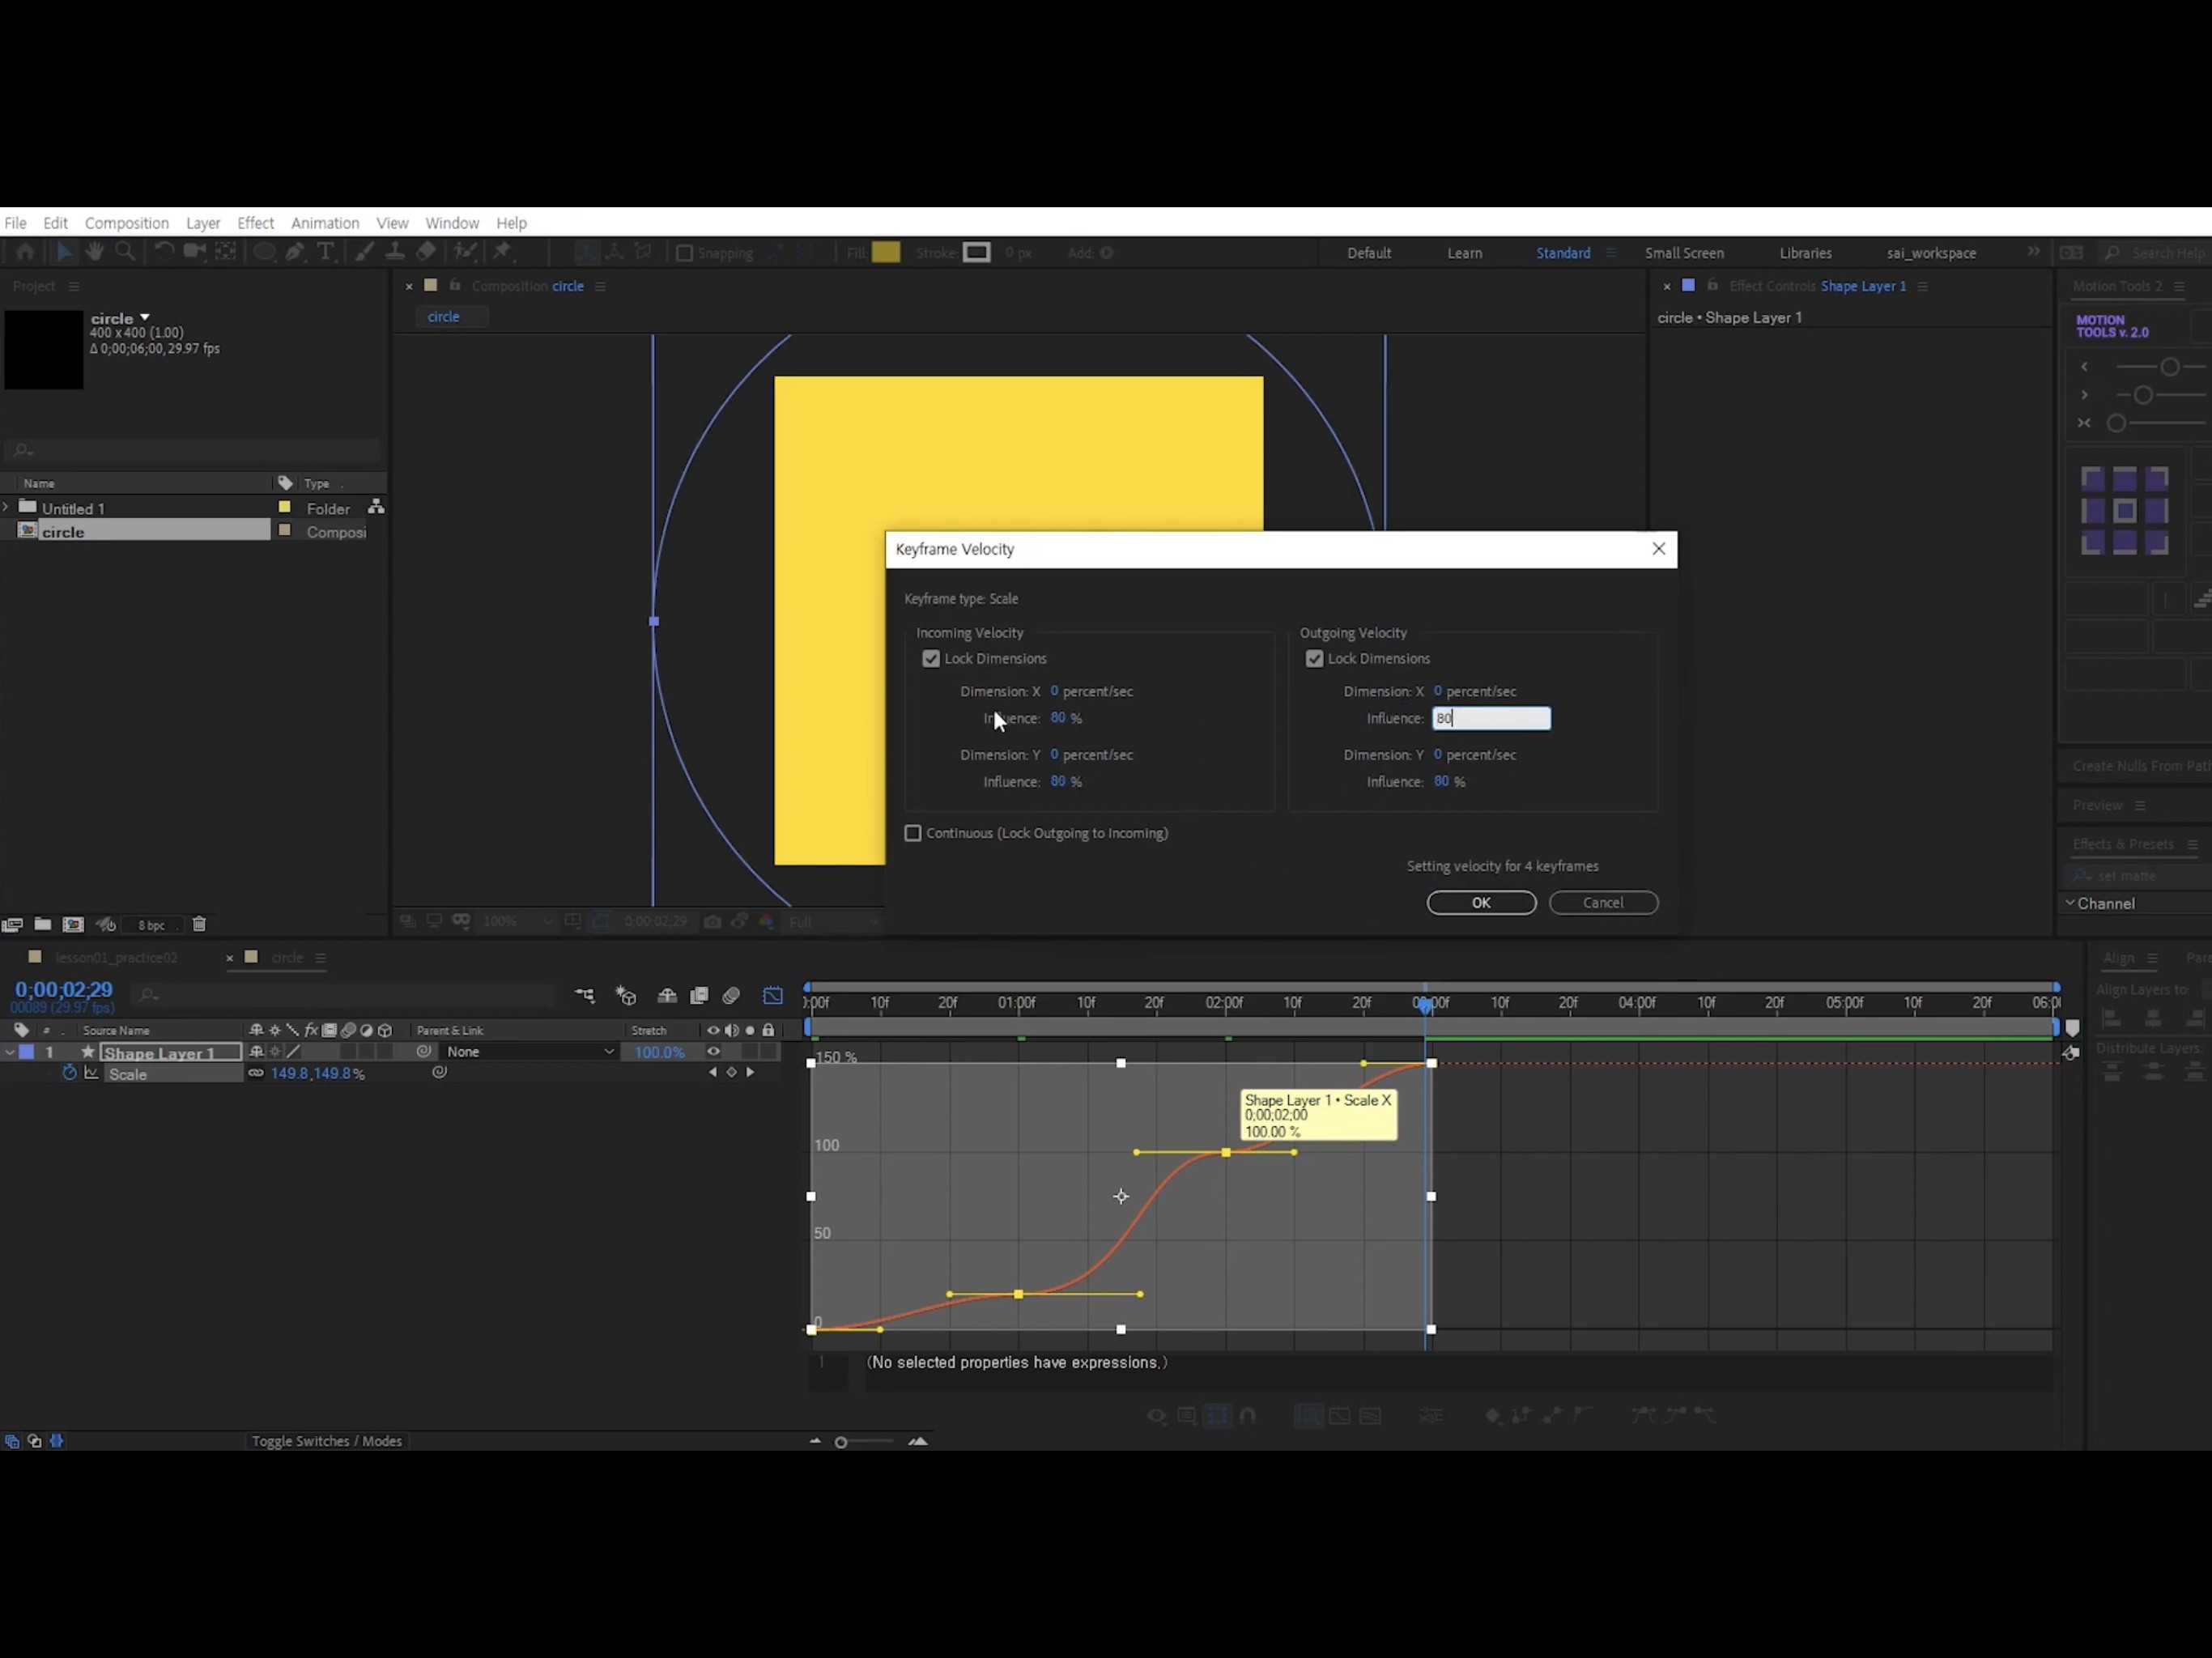Open the Animation menu in menu bar

pos(325,223)
